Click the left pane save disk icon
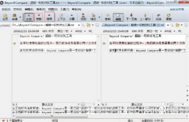Image resolution: width=189 pixels, height=122 pixels. 97,25
